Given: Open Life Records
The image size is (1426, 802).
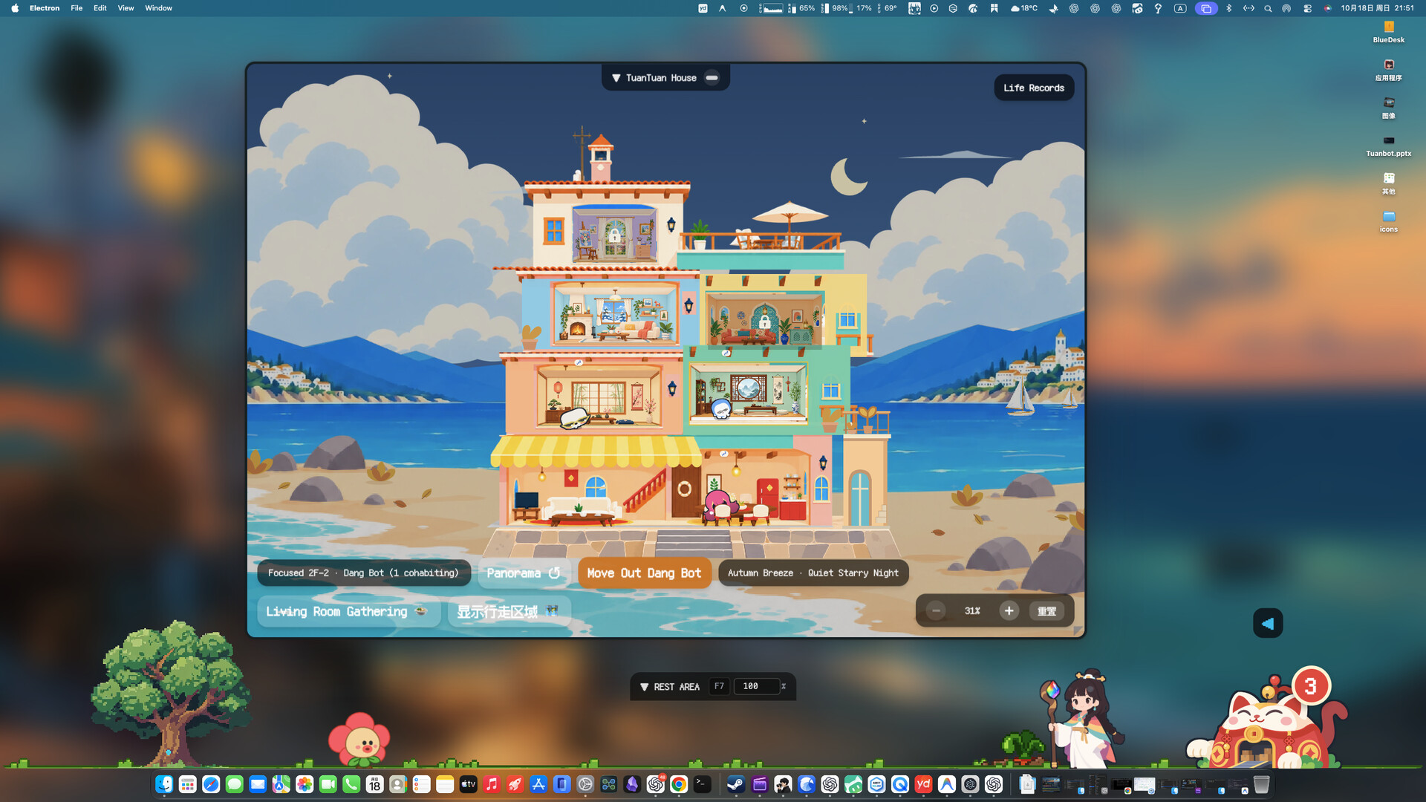Looking at the screenshot, I should [x=1034, y=88].
